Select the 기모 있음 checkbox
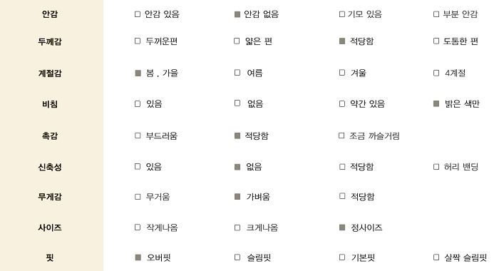The height and width of the screenshot is (271, 499). [342, 14]
